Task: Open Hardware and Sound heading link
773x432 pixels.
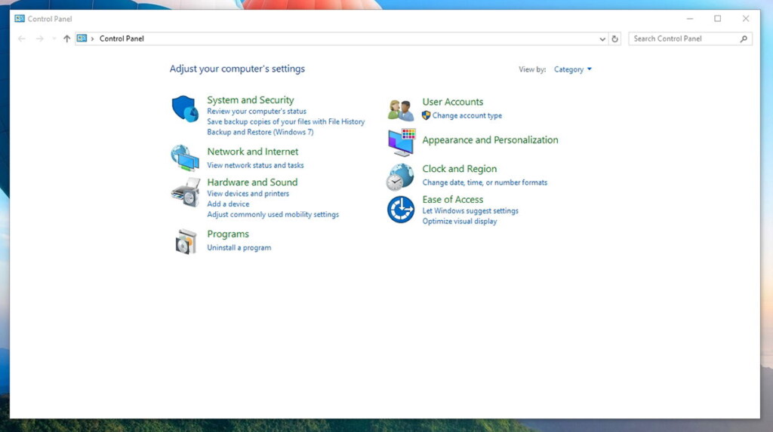Action: pos(252,182)
